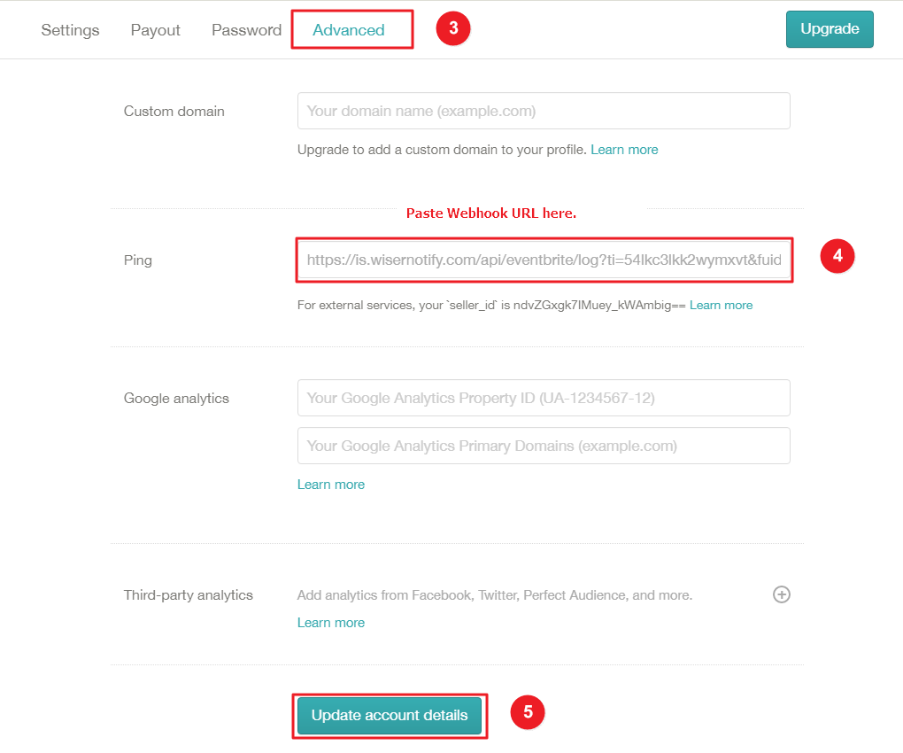
Task: Click the Ping webhook URL field
Action: click(x=544, y=260)
